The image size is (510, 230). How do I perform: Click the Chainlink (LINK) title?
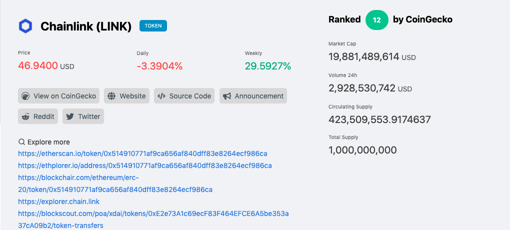coord(86,26)
